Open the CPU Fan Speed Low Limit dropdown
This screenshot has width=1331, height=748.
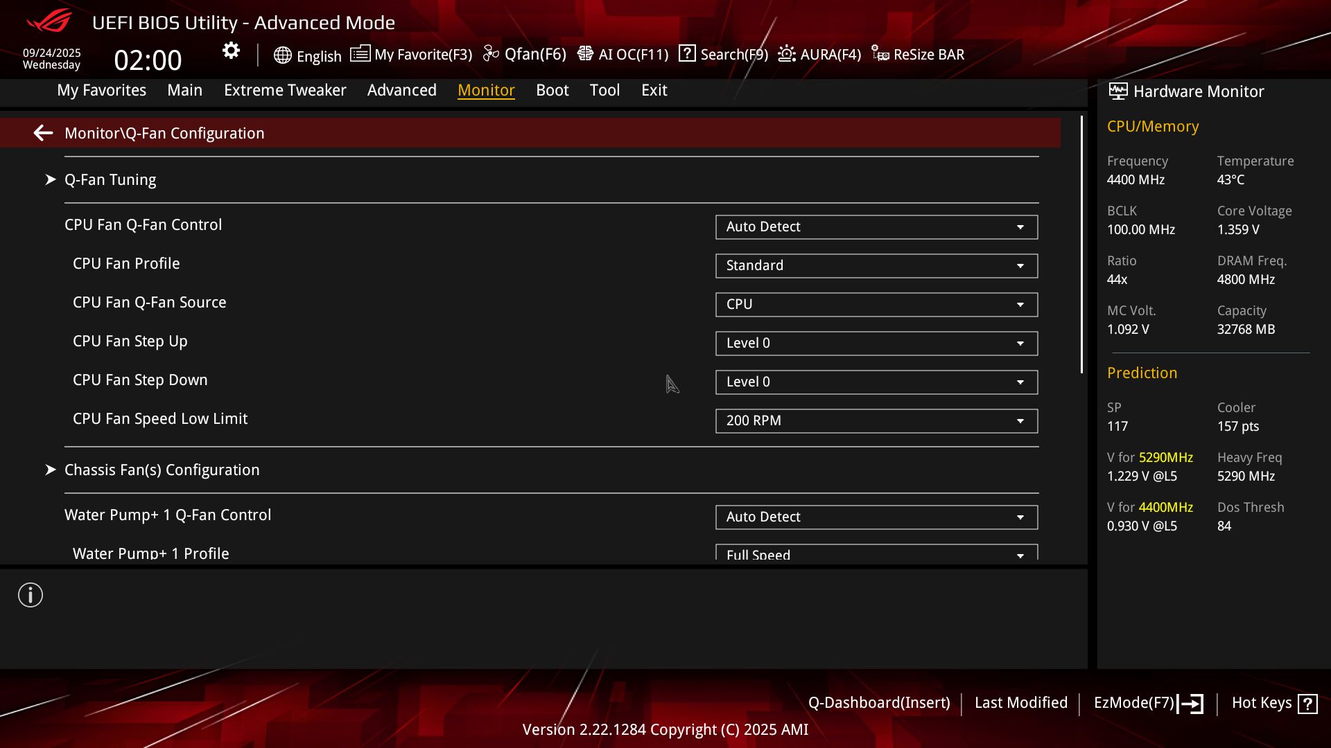tap(876, 421)
